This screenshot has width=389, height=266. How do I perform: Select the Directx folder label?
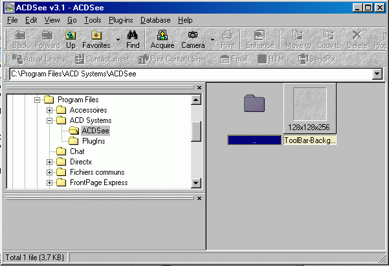(81, 162)
